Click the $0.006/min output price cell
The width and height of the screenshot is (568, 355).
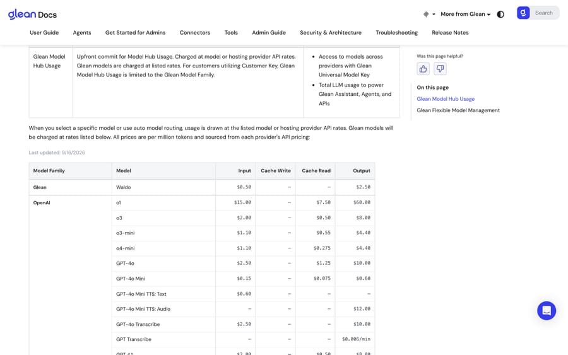coord(356,339)
